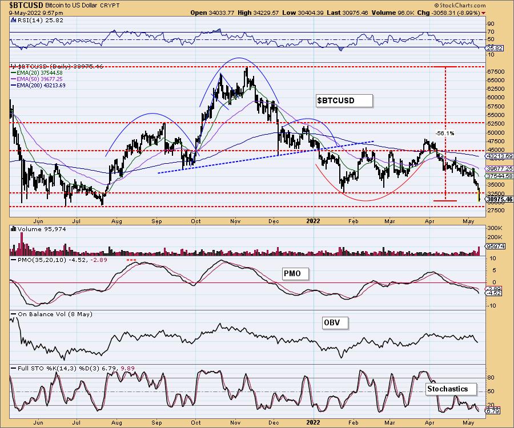
Task: Click the Stochastics annotation box
Action: [451, 389]
